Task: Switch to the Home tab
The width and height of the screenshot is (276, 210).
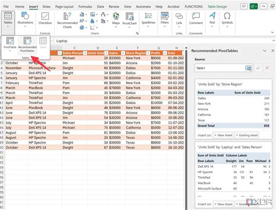Action: [x=20, y=6]
